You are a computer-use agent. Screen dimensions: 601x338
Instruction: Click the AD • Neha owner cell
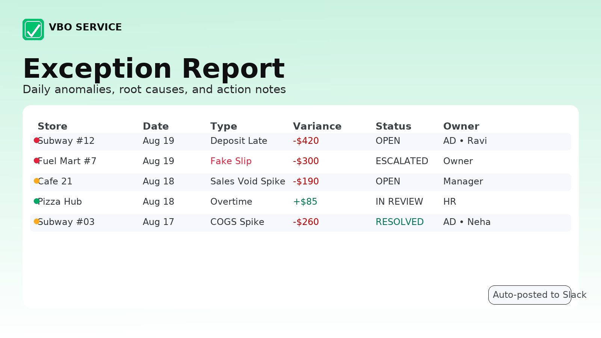[467, 222]
